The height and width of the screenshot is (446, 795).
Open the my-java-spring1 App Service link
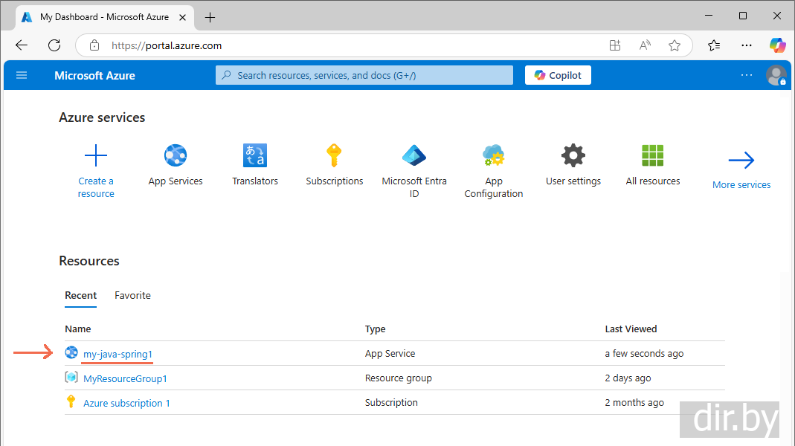pos(118,354)
